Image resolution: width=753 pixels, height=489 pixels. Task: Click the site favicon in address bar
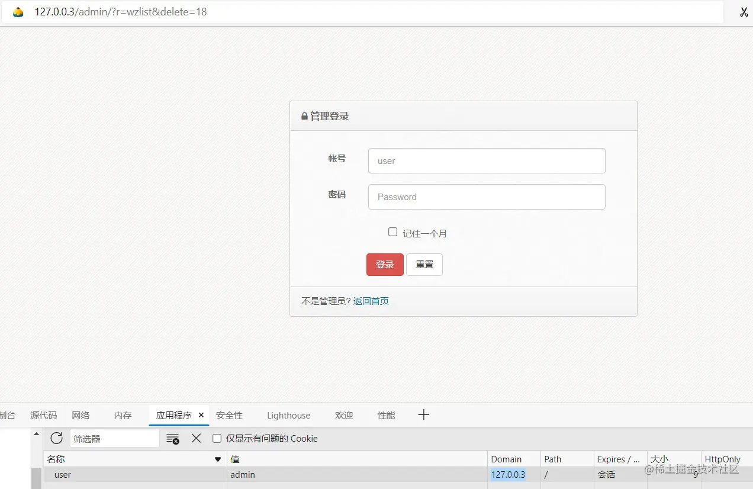18,12
